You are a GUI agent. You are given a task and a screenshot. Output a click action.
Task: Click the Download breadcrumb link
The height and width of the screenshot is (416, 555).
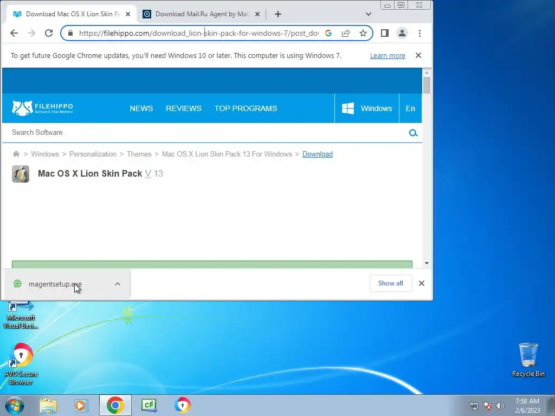318,154
